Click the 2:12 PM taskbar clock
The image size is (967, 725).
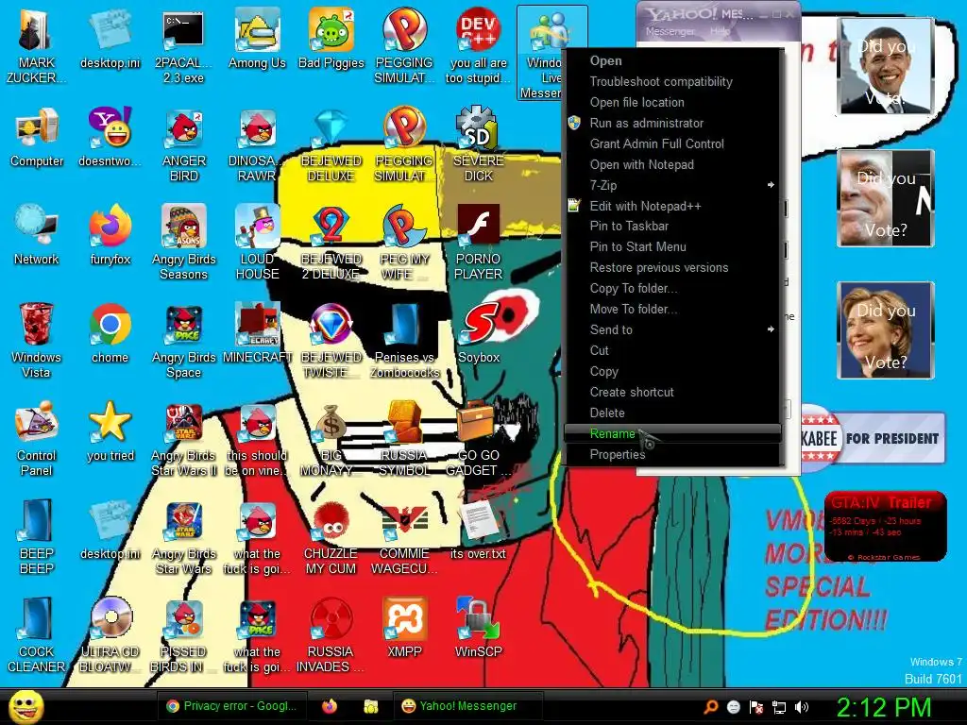(883, 707)
